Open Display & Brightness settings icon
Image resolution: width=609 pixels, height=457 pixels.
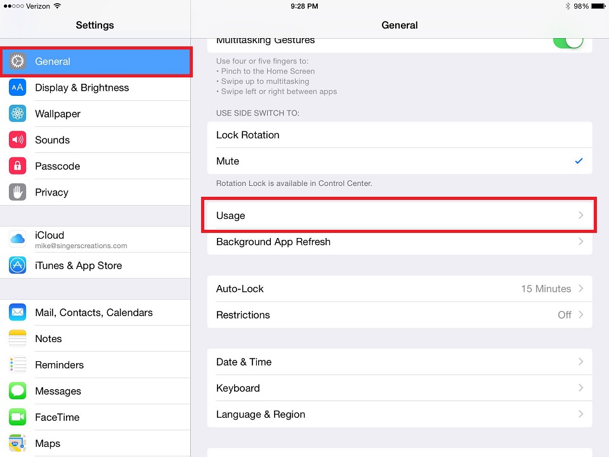click(x=18, y=88)
